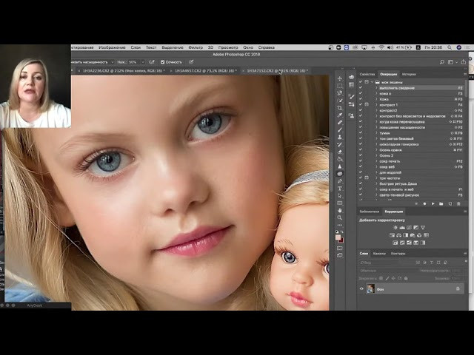Expand 'быстрая ретушь Даша' action

tap(377, 184)
